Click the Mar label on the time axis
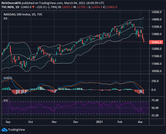Viewport: 166px width, 134px height. (x=140, y=122)
